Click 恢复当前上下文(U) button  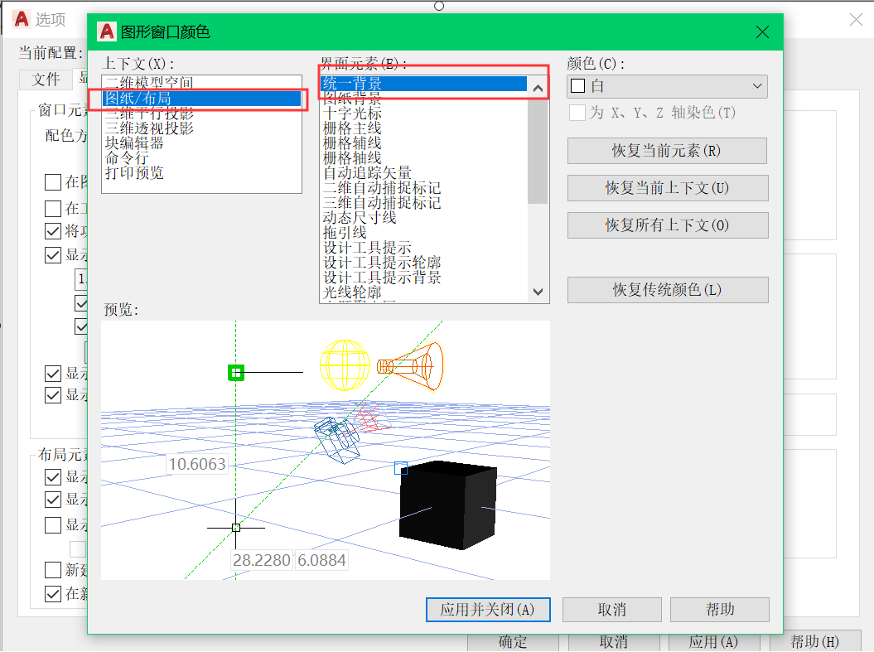point(667,188)
